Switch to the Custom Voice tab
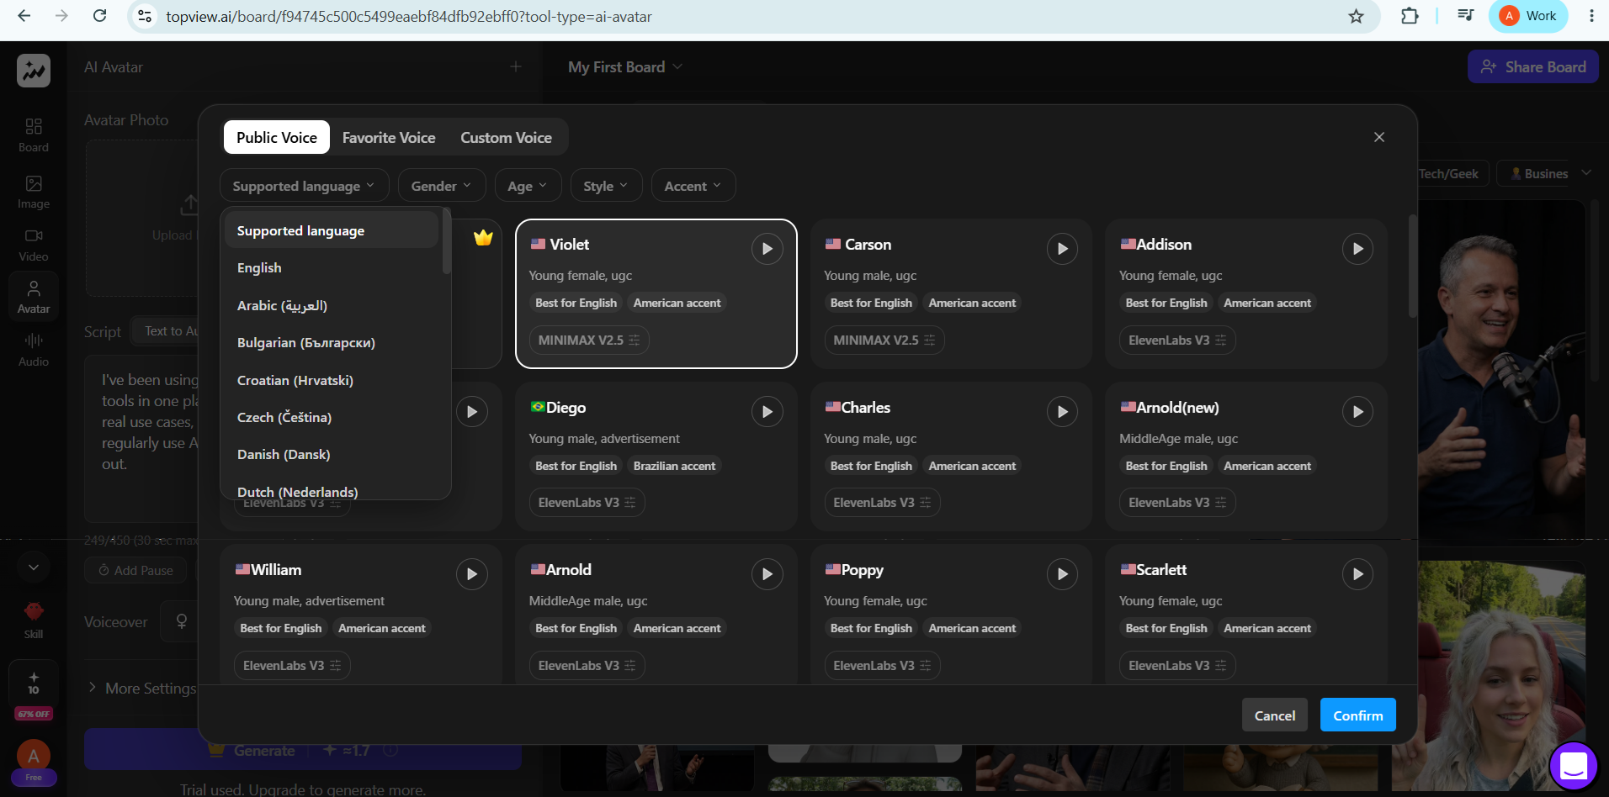Screen dimensions: 1609x797 coord(506,138)
